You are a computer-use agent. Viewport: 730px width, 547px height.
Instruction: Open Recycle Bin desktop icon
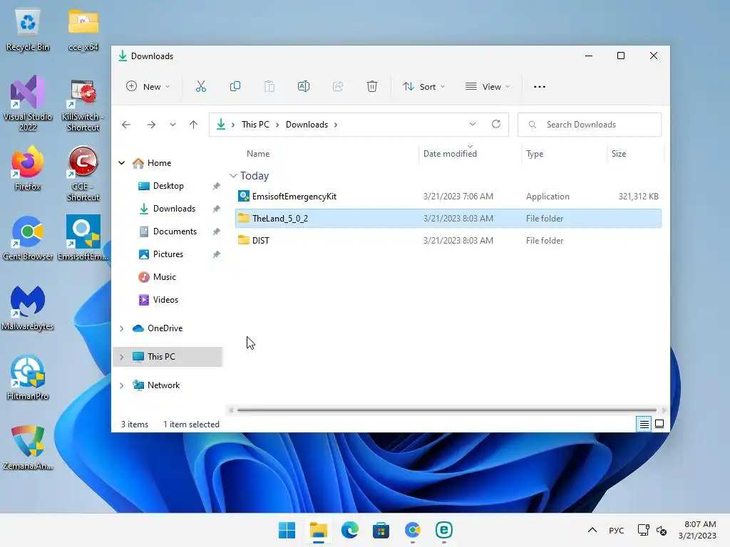pyautogui.click(x=28, y=30)
